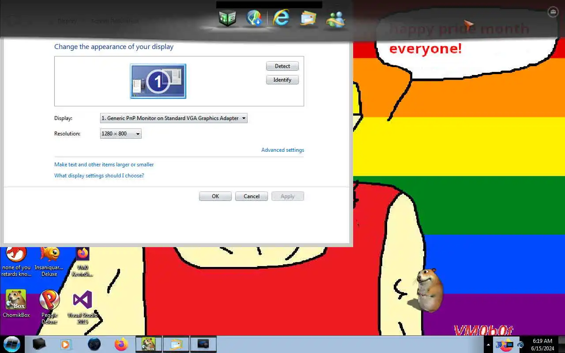Open the Resolution 1280 × 800 dropdown
This screenshot has height=353, width=565.
(121, 134)
